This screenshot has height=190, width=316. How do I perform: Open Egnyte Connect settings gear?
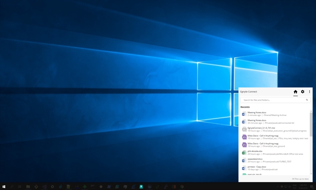click(x=303, y=92)
